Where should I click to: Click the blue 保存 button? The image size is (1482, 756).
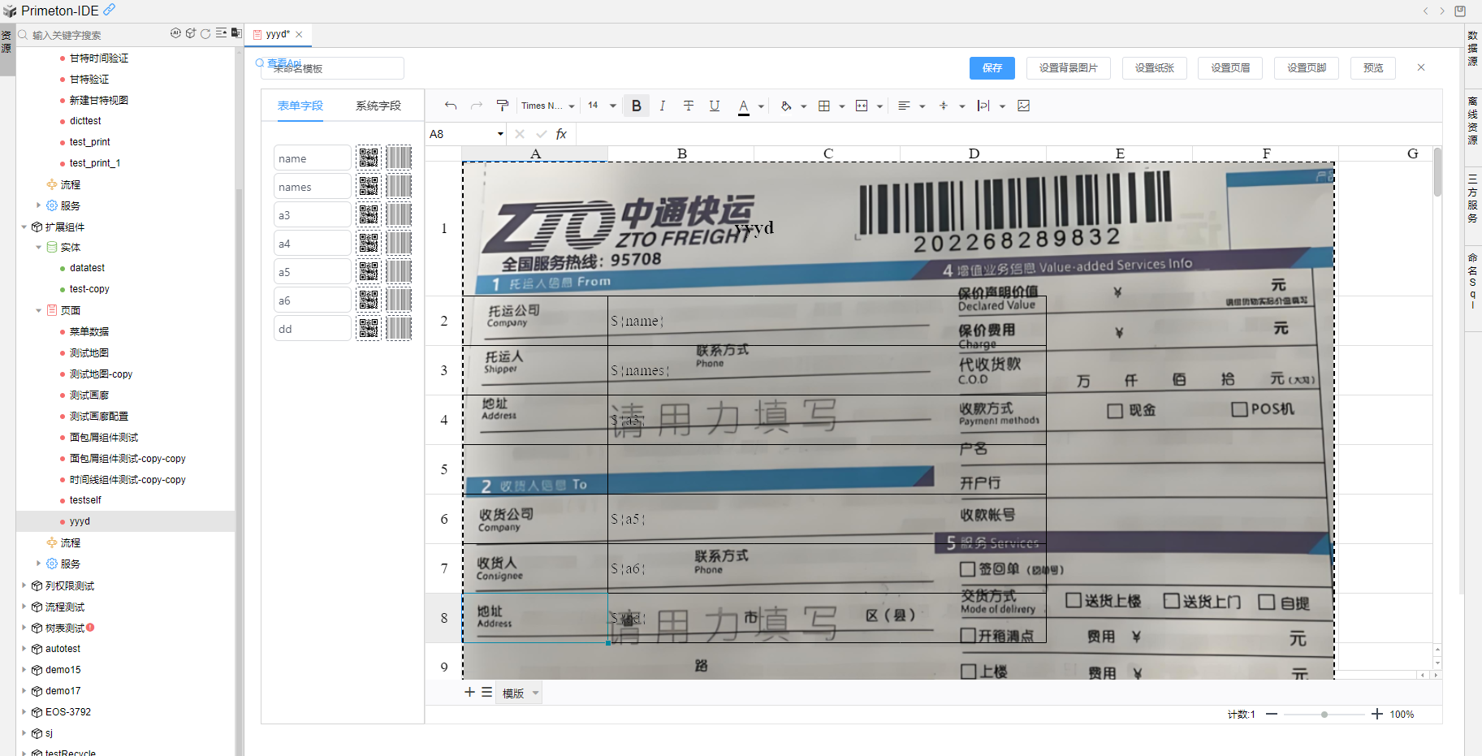pyautogui.click(x=992, y=68)
